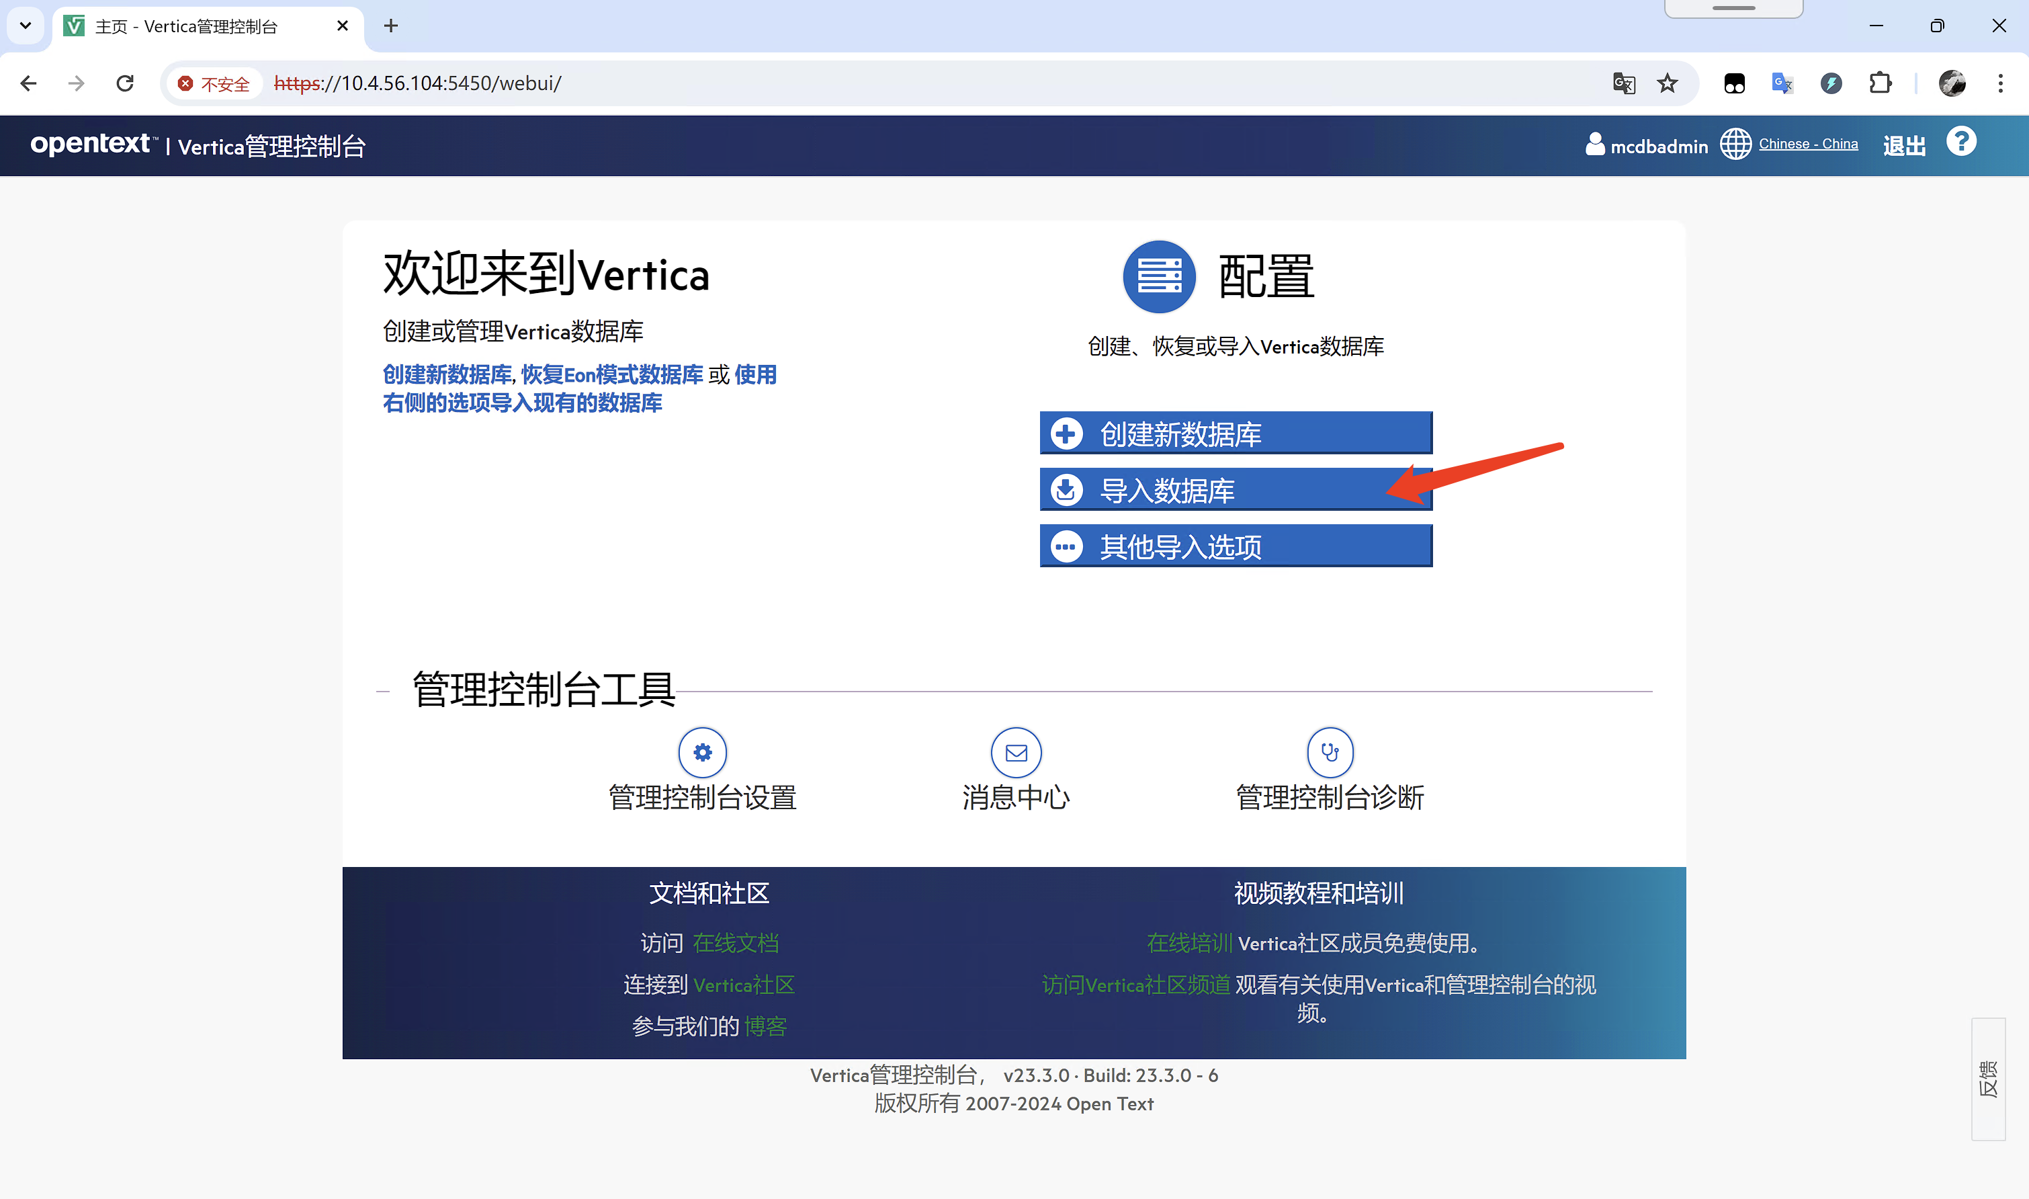Click the help question mark icon
The width and height of the screenshot is (2029, 1199).
(1960, 142)
